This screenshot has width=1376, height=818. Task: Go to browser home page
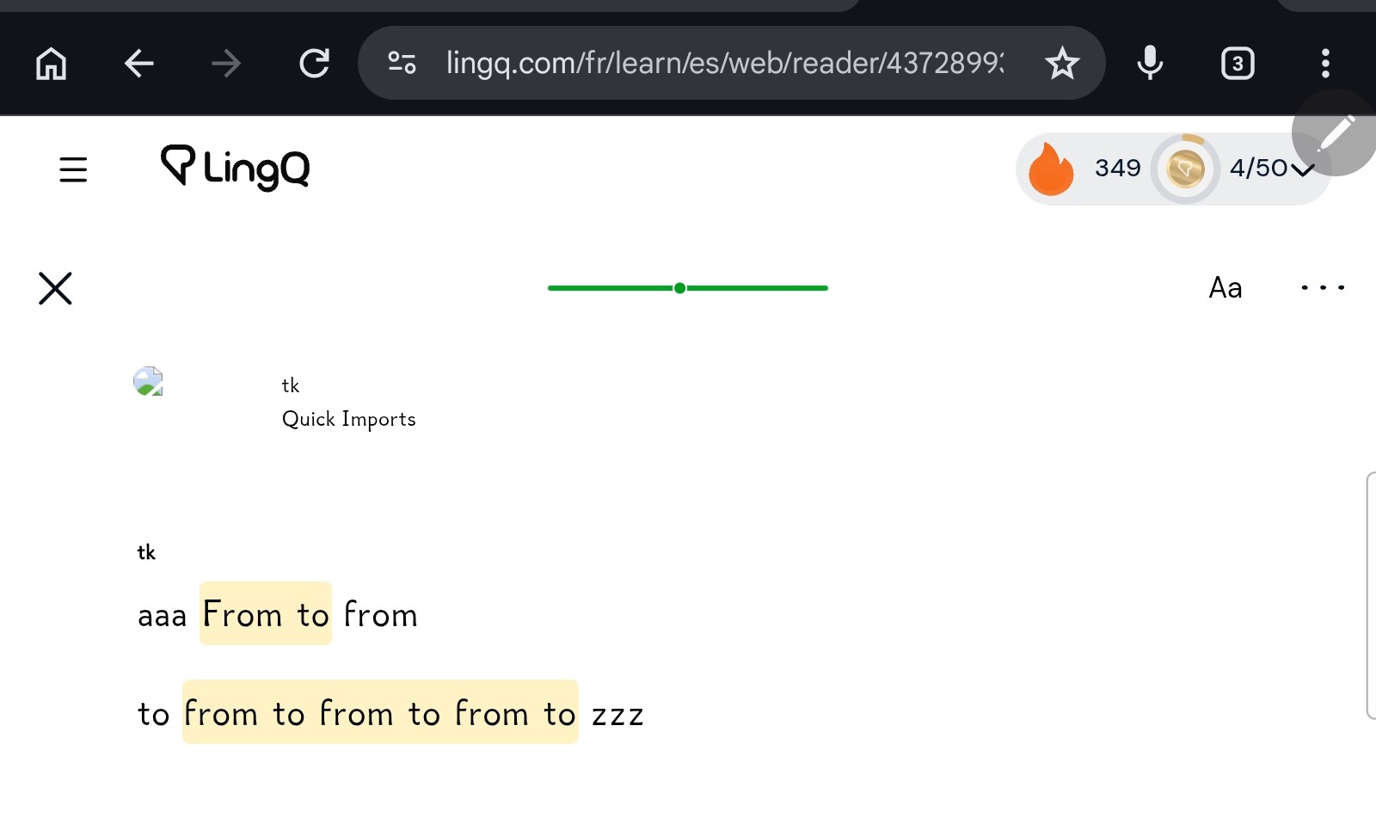point(51,63)
